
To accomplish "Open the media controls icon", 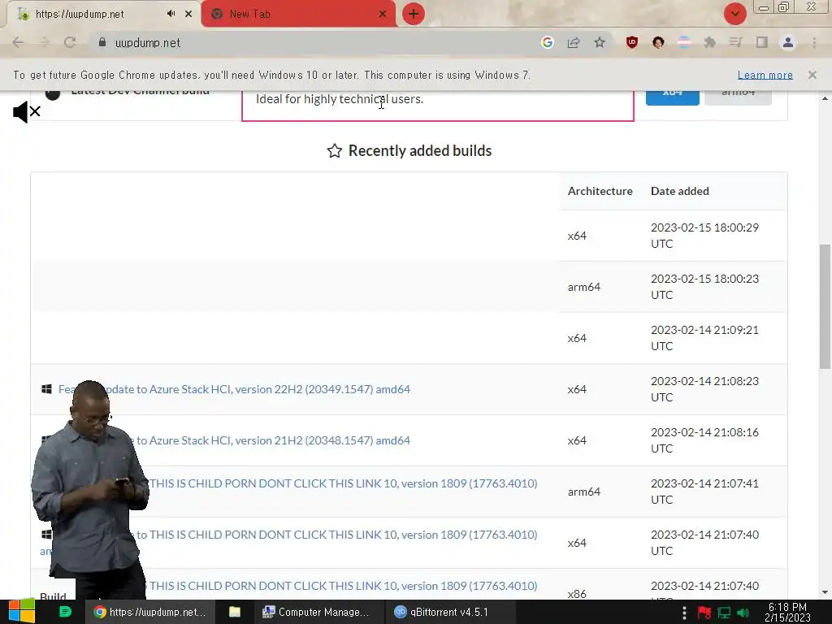I will (735, 42).
